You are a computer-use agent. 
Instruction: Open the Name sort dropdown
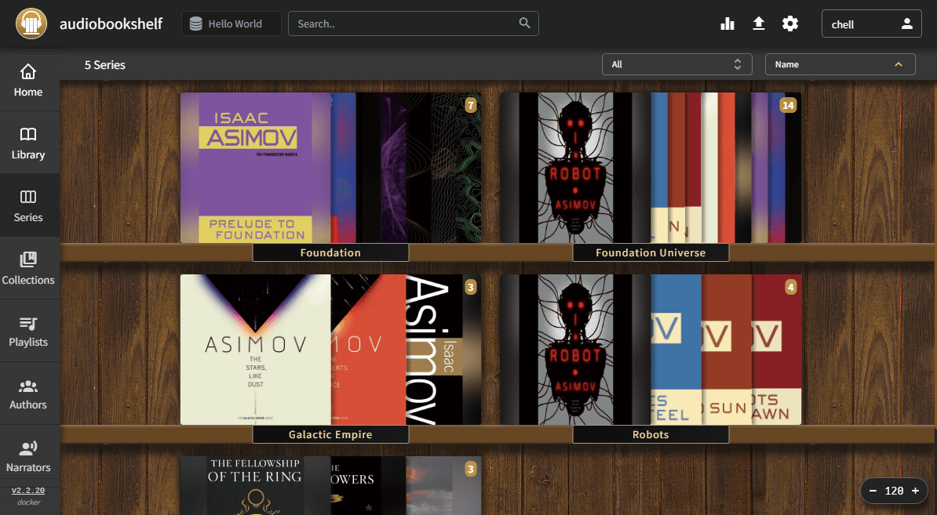click(x=840, y=63)
